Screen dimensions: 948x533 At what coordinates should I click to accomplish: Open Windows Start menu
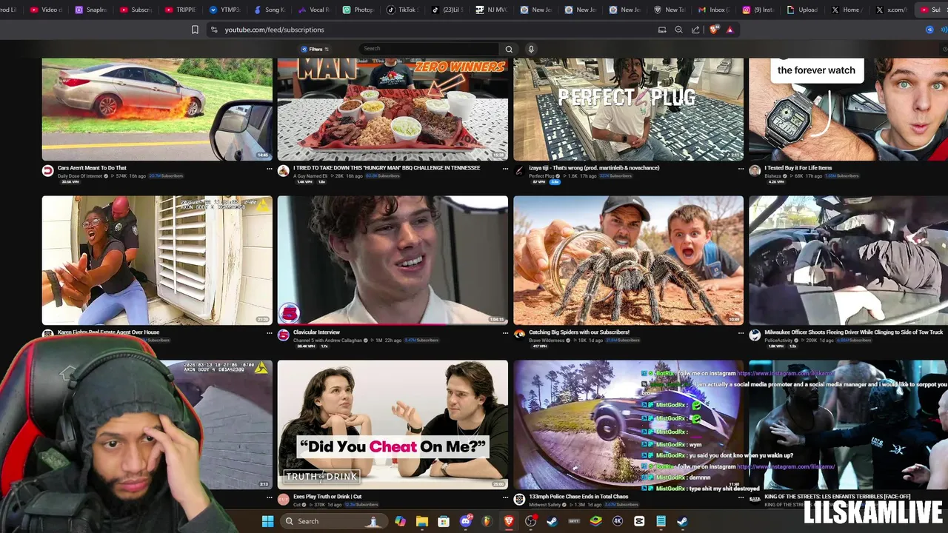pyautogui.click(x=267, y=521)
